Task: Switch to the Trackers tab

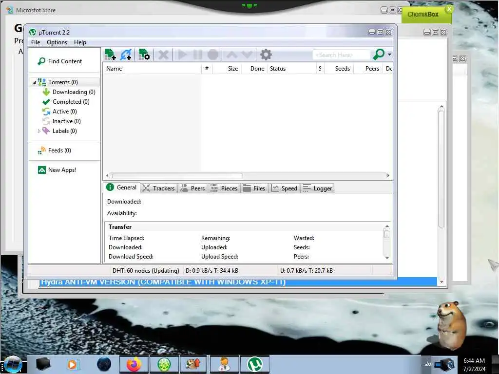Action: pyautogui.click(x=158, y=188)
